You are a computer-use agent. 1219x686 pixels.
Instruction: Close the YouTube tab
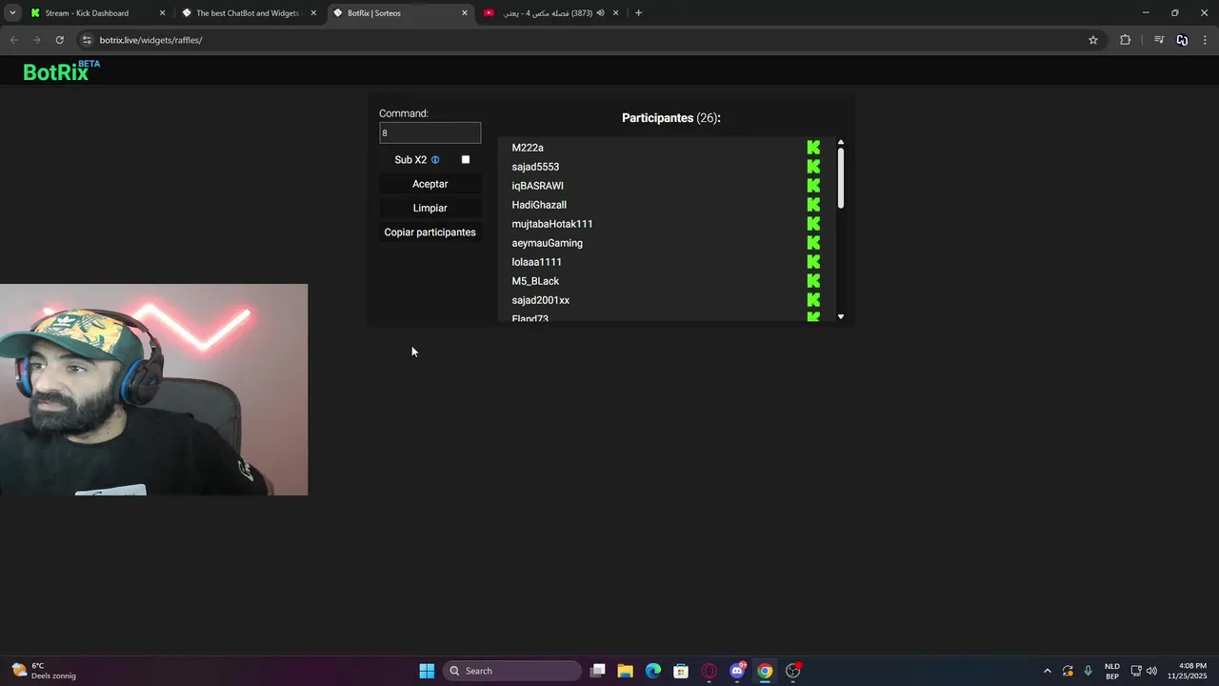click(615, 13)
